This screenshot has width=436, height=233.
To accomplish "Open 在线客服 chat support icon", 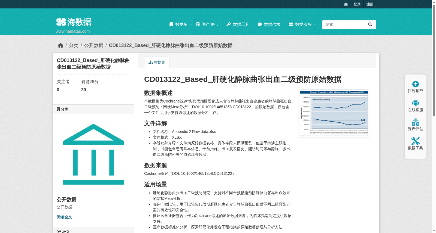I will click(x=416, y=103).
